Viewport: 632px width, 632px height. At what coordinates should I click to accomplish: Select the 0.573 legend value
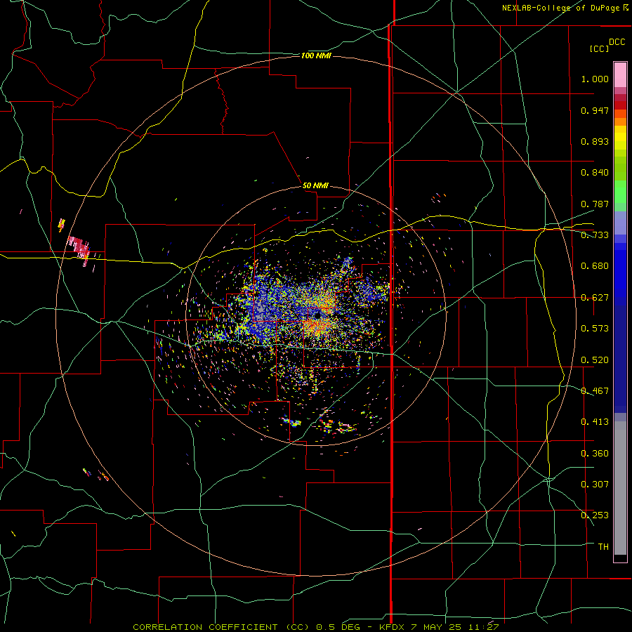coord(595,329)
